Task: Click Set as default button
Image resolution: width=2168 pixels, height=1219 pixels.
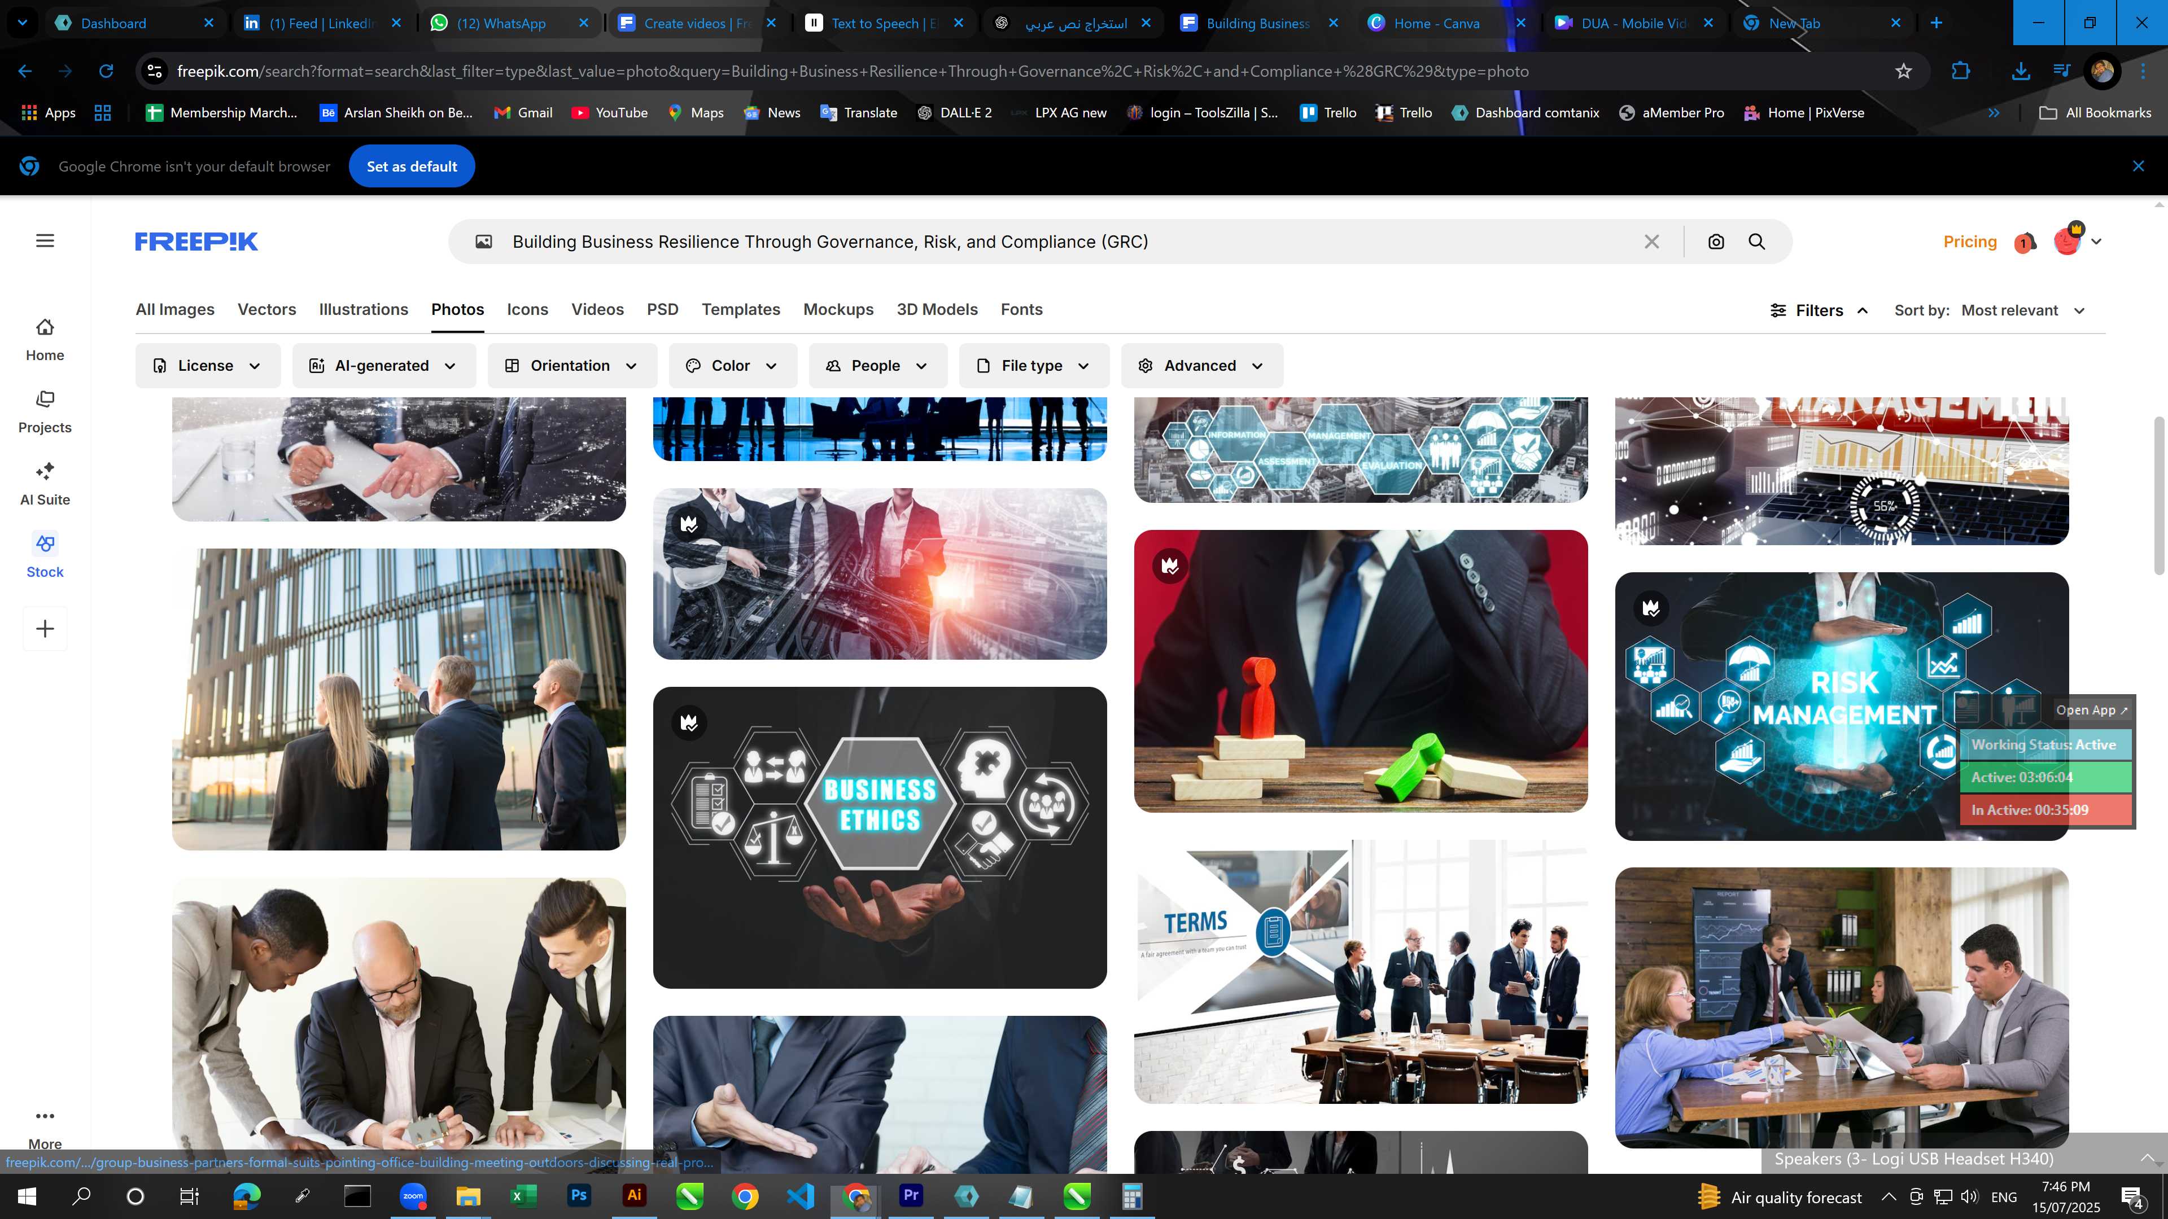Action: (x=412, y=166)
